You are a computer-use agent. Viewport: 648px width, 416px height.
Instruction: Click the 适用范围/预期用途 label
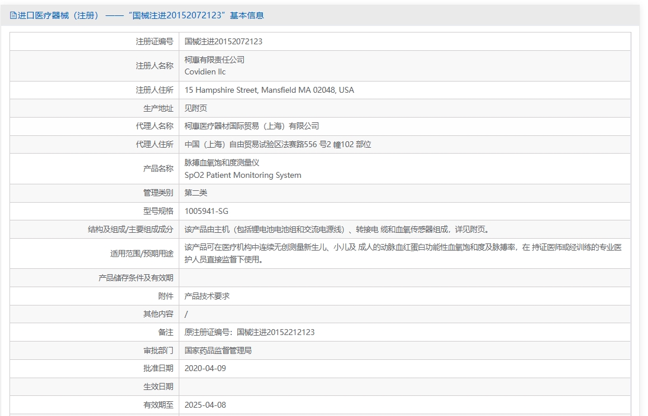pos(141,254)
